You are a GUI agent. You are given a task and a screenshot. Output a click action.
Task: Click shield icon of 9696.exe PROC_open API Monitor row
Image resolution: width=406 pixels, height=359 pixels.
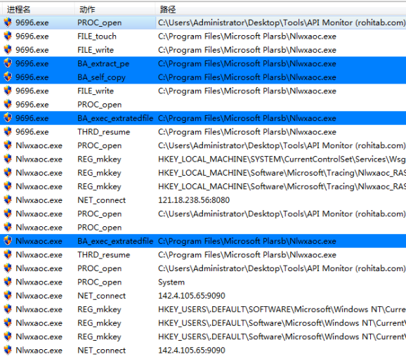coord(8,22)
